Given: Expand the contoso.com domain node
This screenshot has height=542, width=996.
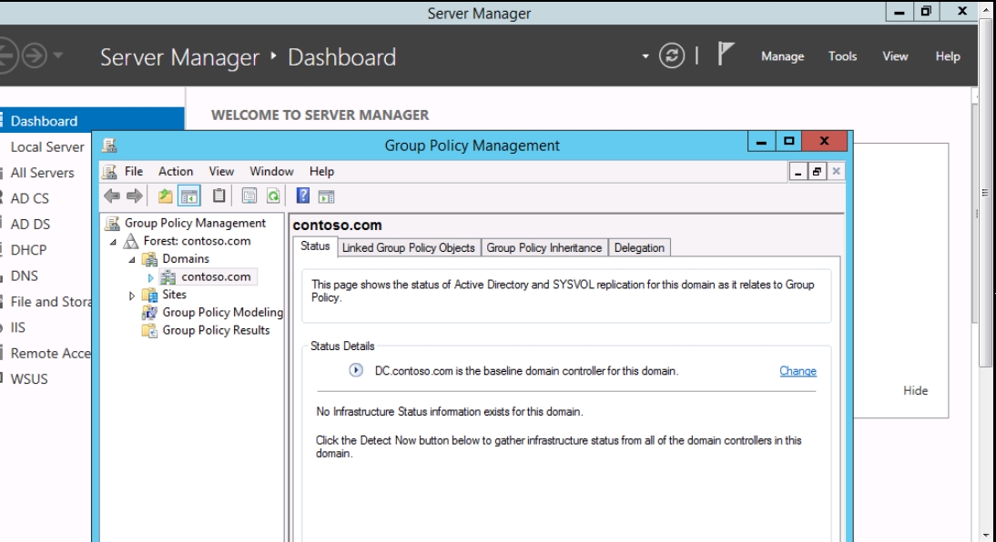Looking at the screenshot, I should click(150, 277).
